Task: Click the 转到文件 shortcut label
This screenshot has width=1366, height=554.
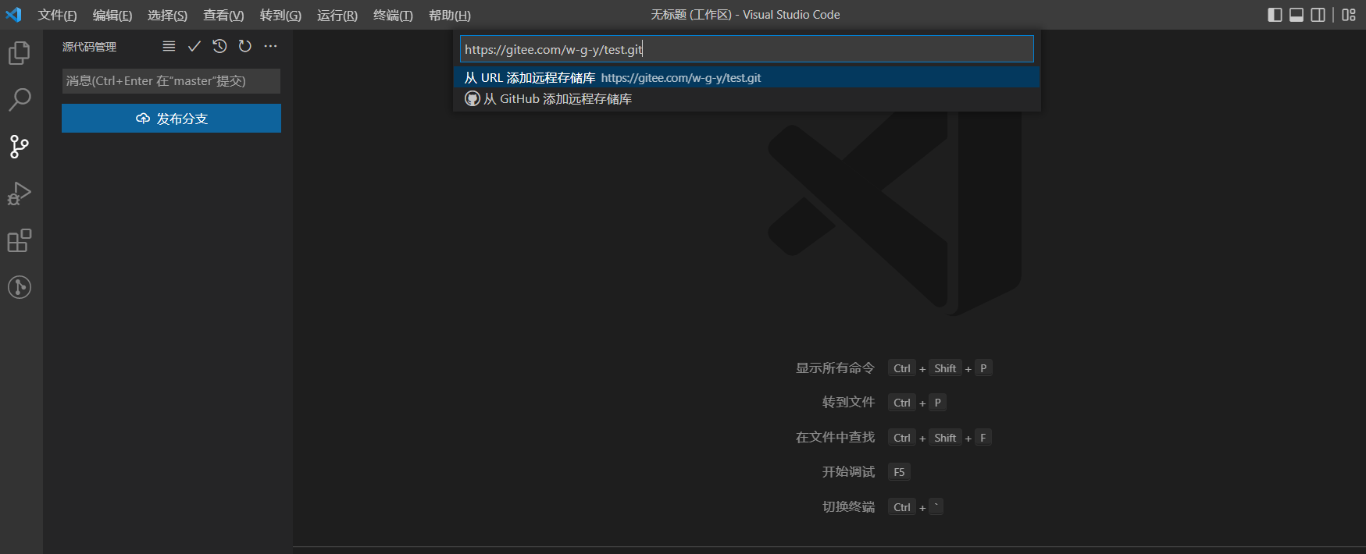Action: [x=848, y=403]
